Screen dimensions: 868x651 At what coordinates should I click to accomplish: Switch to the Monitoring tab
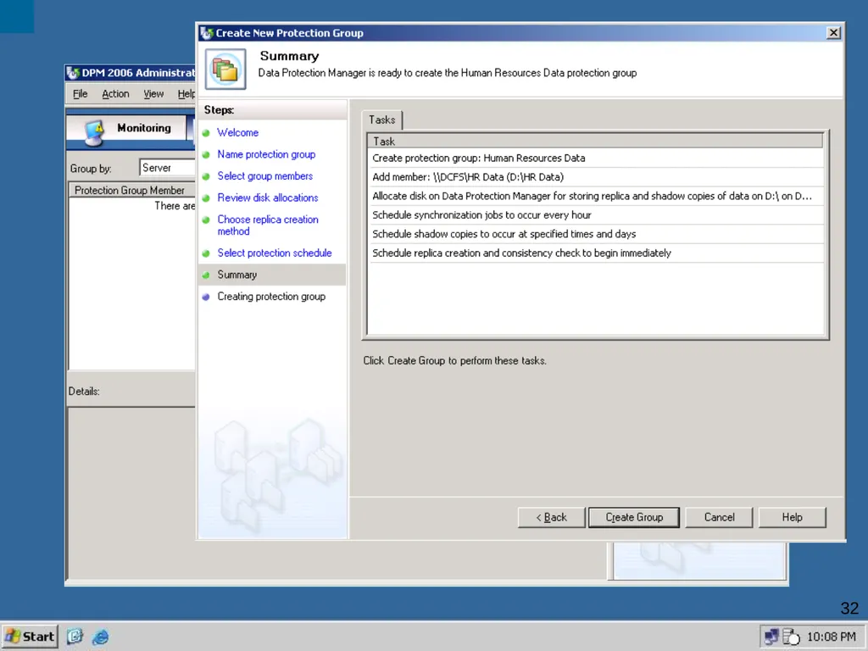coord(127,129)
